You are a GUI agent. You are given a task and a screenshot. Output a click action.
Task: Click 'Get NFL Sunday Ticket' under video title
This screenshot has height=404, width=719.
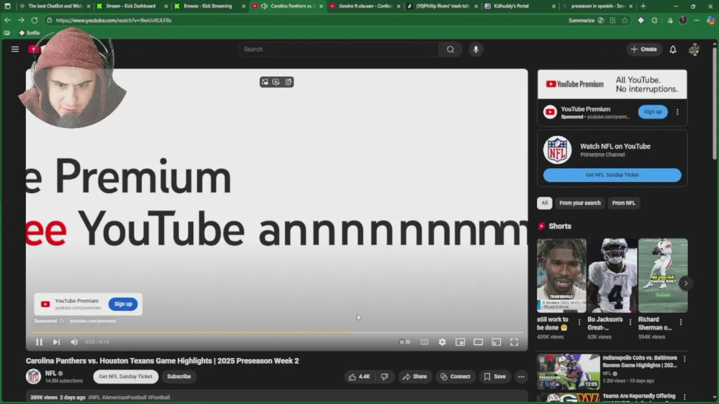[125, 377]
